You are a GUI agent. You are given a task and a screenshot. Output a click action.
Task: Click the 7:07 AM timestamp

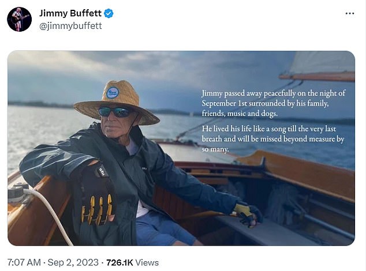pos(23,262)
